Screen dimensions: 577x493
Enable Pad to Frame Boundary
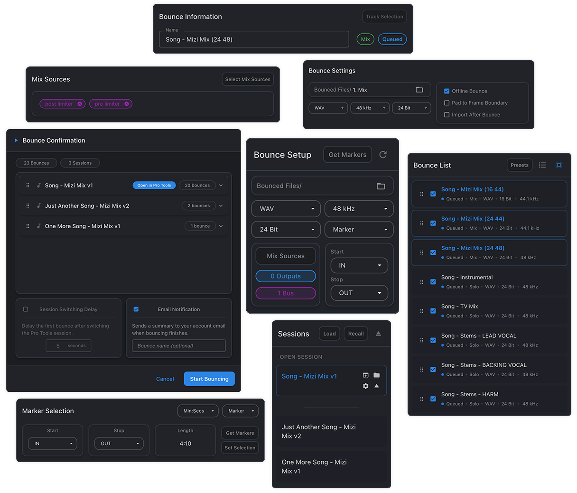coord(447,103)
